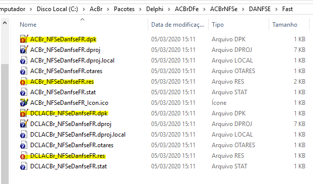Click the ACBr_NFSeDanfseFR.res file icon
The image size is (313, 184).
(x=24, y=82)
